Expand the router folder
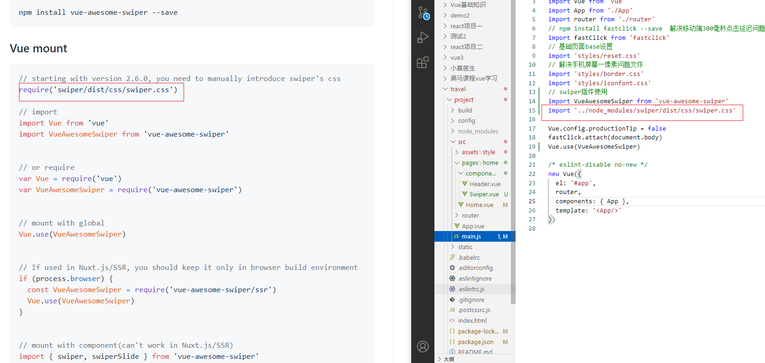This screenshot has width=765, height=363. click(x=457, y=215)
